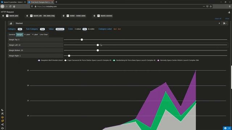The image size is (232, 130).
Task: Click the site security padlock icon
Action: click(36, 6)
